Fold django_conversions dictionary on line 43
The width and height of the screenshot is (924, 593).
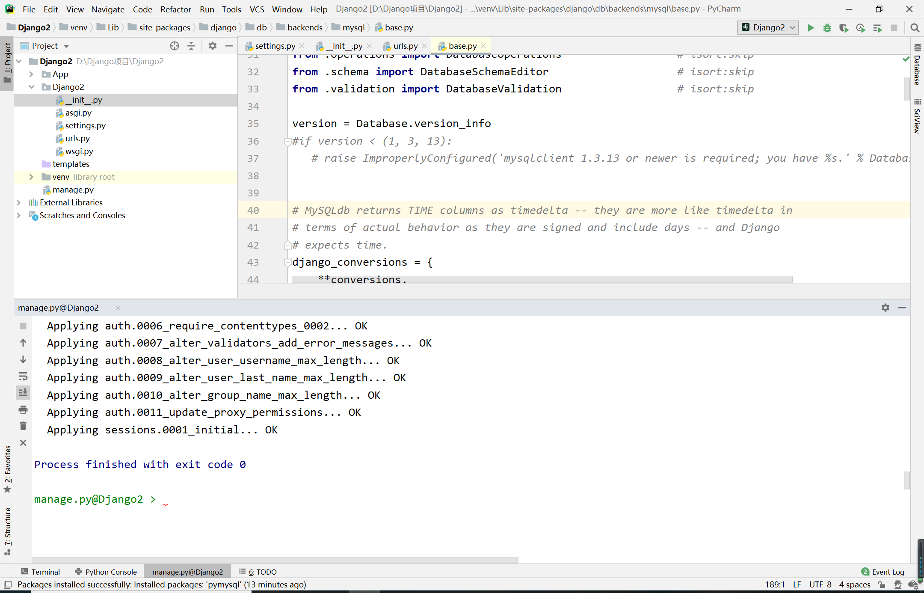point(288,263)
